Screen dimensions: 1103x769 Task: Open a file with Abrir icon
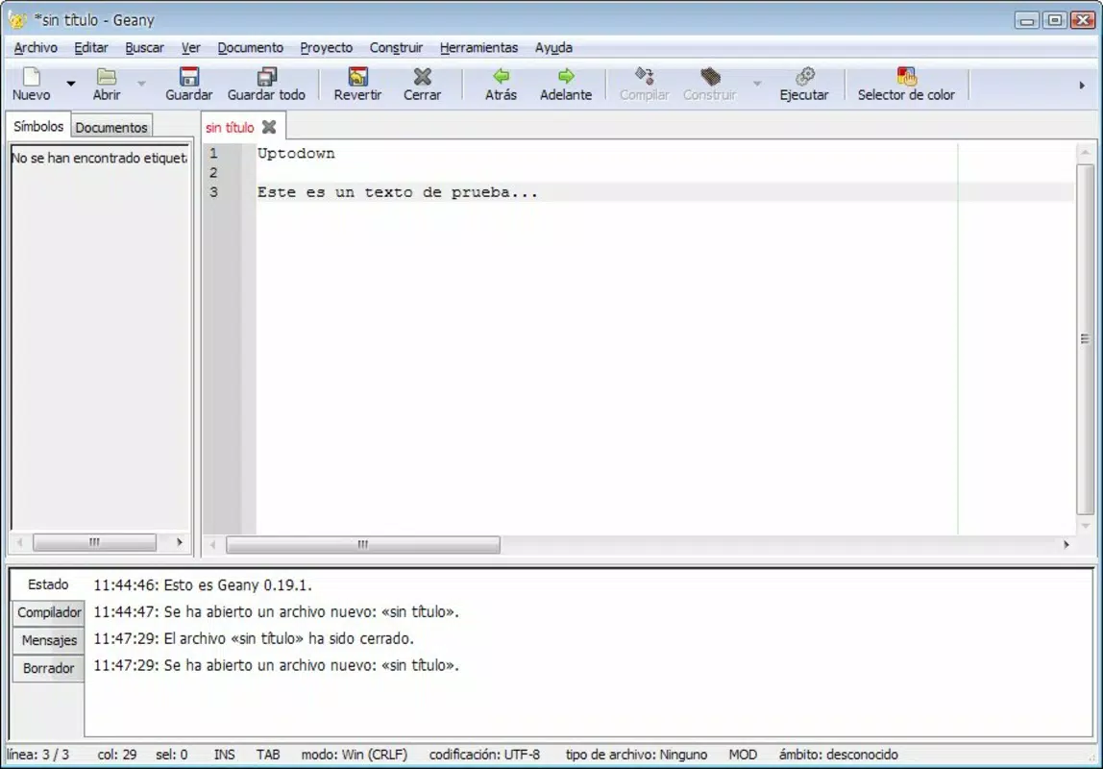107,84
